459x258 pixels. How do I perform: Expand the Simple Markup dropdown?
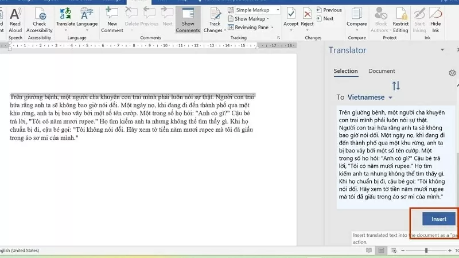tap(254, 10)
